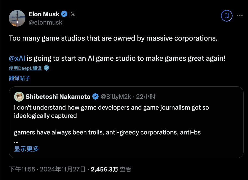Image resolution: width=248 pixels, height=180 pixels.
Task: Click the @elonmusk handle
Action: click(46, 22)
